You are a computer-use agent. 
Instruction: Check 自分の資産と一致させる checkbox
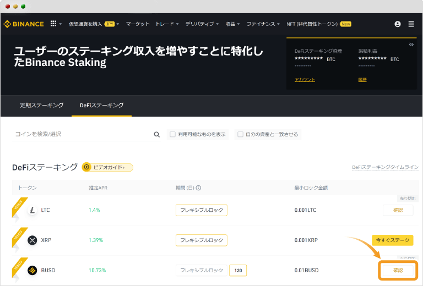coord(240,134)
